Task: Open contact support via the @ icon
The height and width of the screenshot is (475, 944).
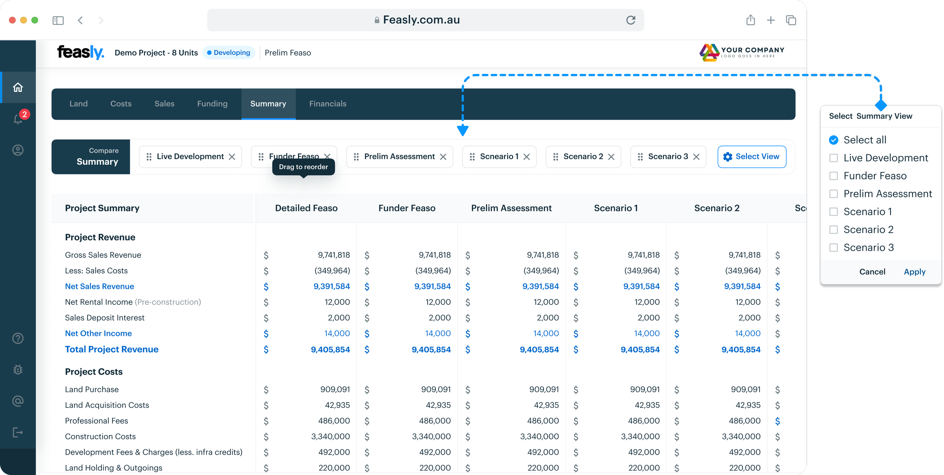Action: click(18, 401)
